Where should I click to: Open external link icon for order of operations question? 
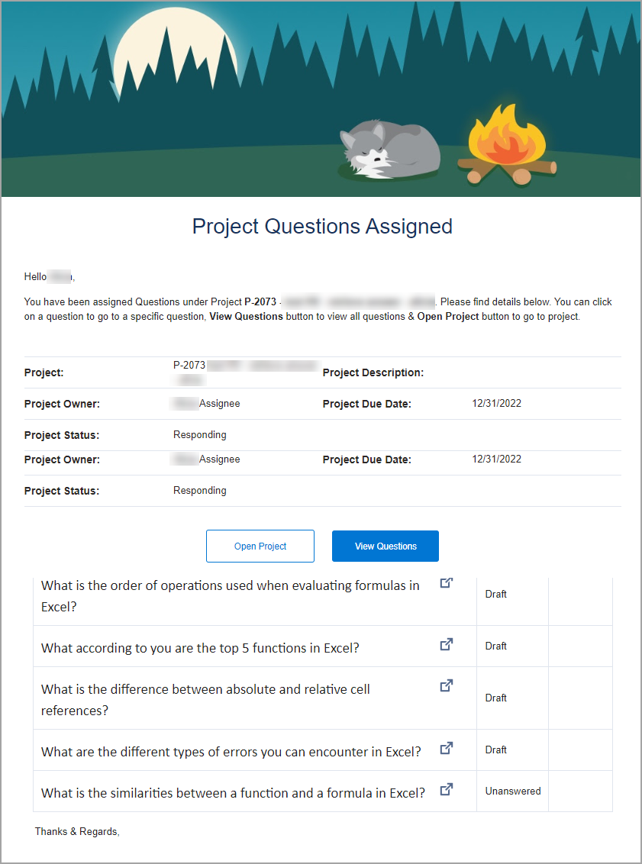click(447, 583)
